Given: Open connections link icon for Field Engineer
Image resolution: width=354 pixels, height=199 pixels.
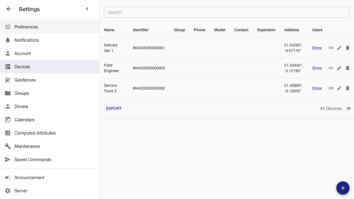Looking at the screenshot, I should pos(331,68).
